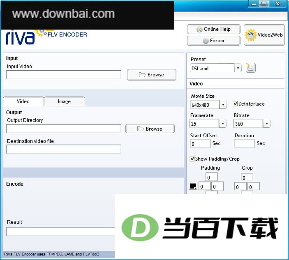Viewport: 289px width, 260px height.
Task: Focus the Duration seconds field
Action: [244, 143]
